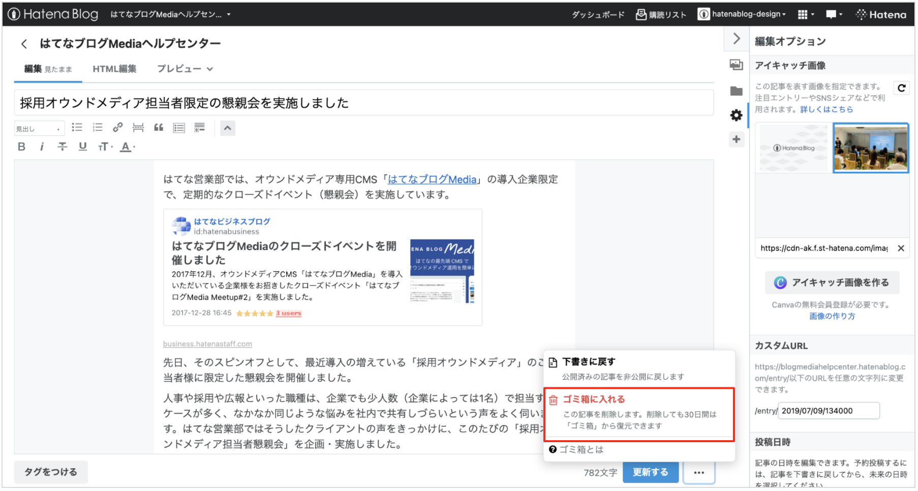Collapse the toolbar with the up chevron

click(228, 128)
